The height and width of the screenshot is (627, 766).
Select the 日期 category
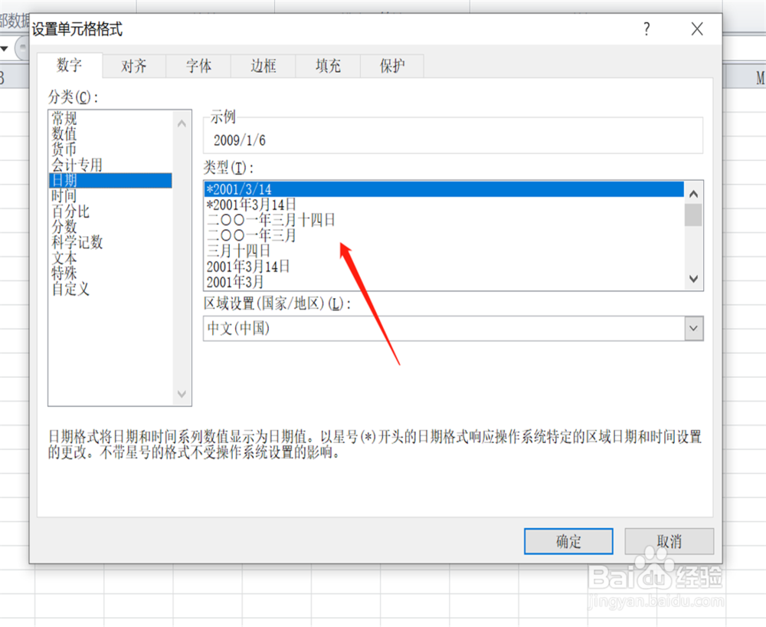click(x=110, y=180)
